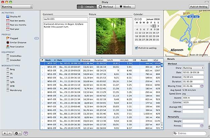Click the minus remove entry button
This screenshot has height=138, width=210.
tap(10, 133)
